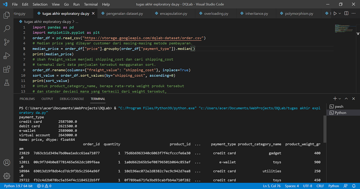Select the Search icon in activity bar
Screen dimensions: 360x189
7,28
